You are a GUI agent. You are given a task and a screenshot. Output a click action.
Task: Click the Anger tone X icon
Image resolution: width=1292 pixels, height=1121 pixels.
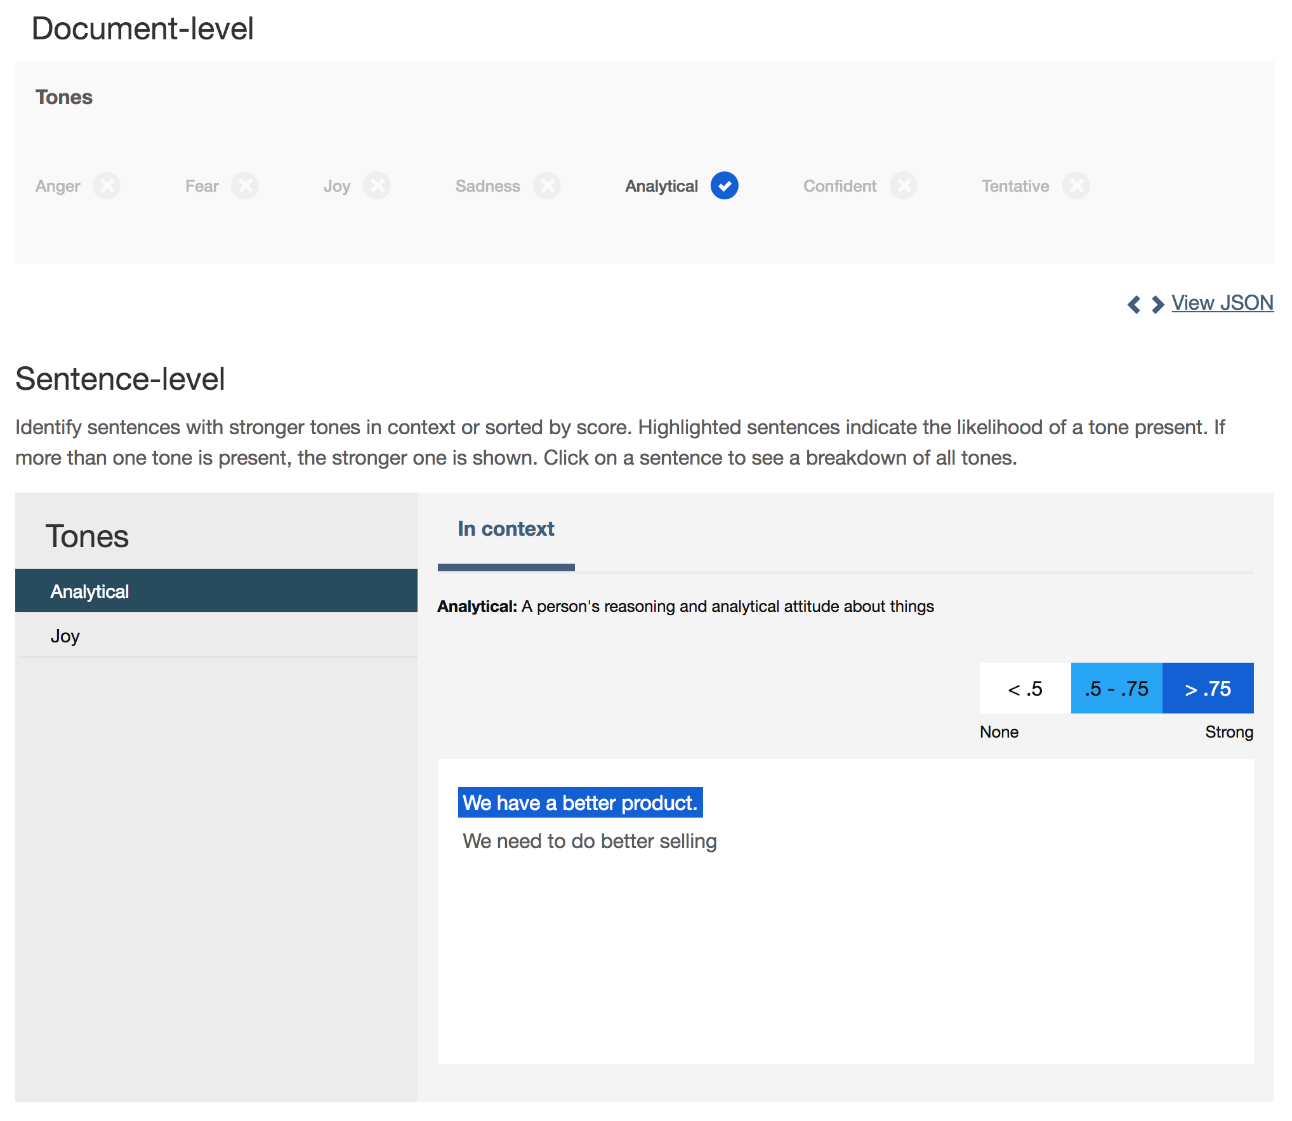pyautogui.click(x=107, y=186)
